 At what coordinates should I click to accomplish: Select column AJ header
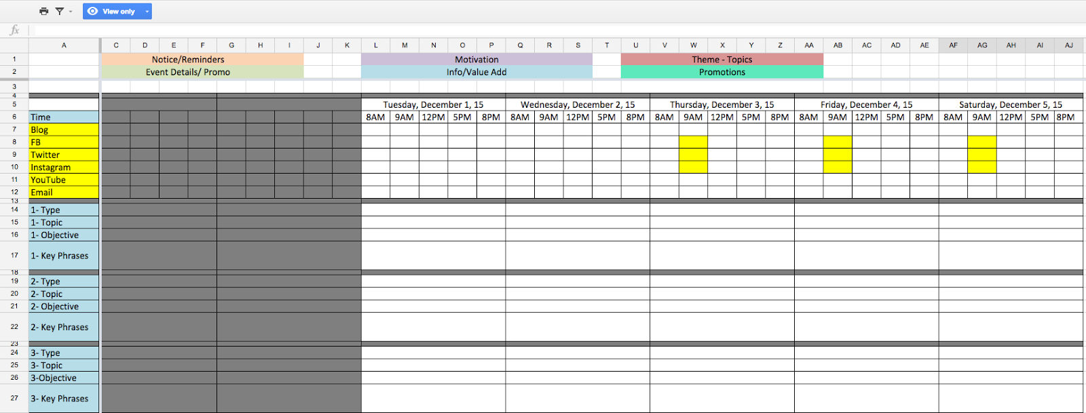point(1068,45)
